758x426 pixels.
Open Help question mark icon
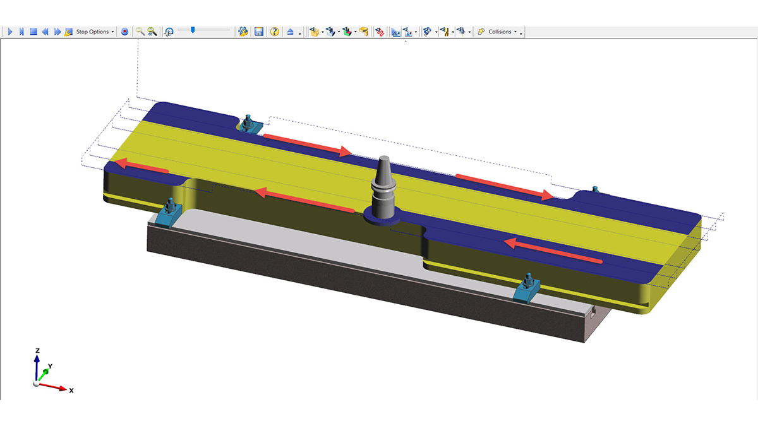coord(275,32)
